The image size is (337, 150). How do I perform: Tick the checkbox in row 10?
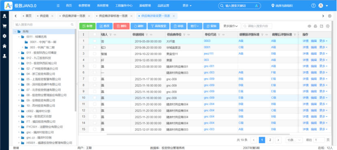point(95,98)
